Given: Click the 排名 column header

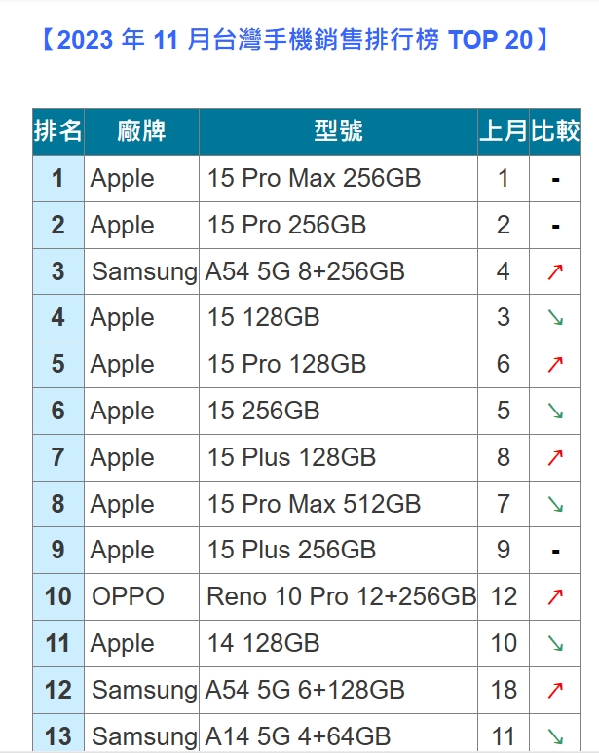Looking at the screenshot, I should click(58, 131).
